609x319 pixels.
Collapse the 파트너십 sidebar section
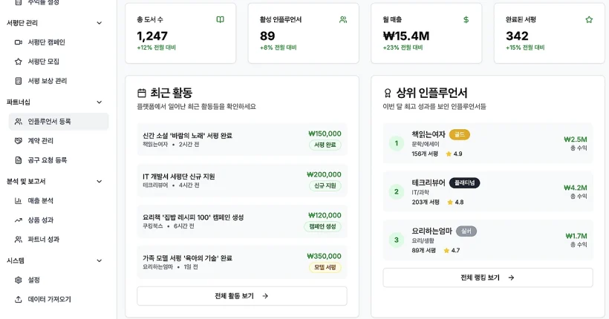pos(100,102)
